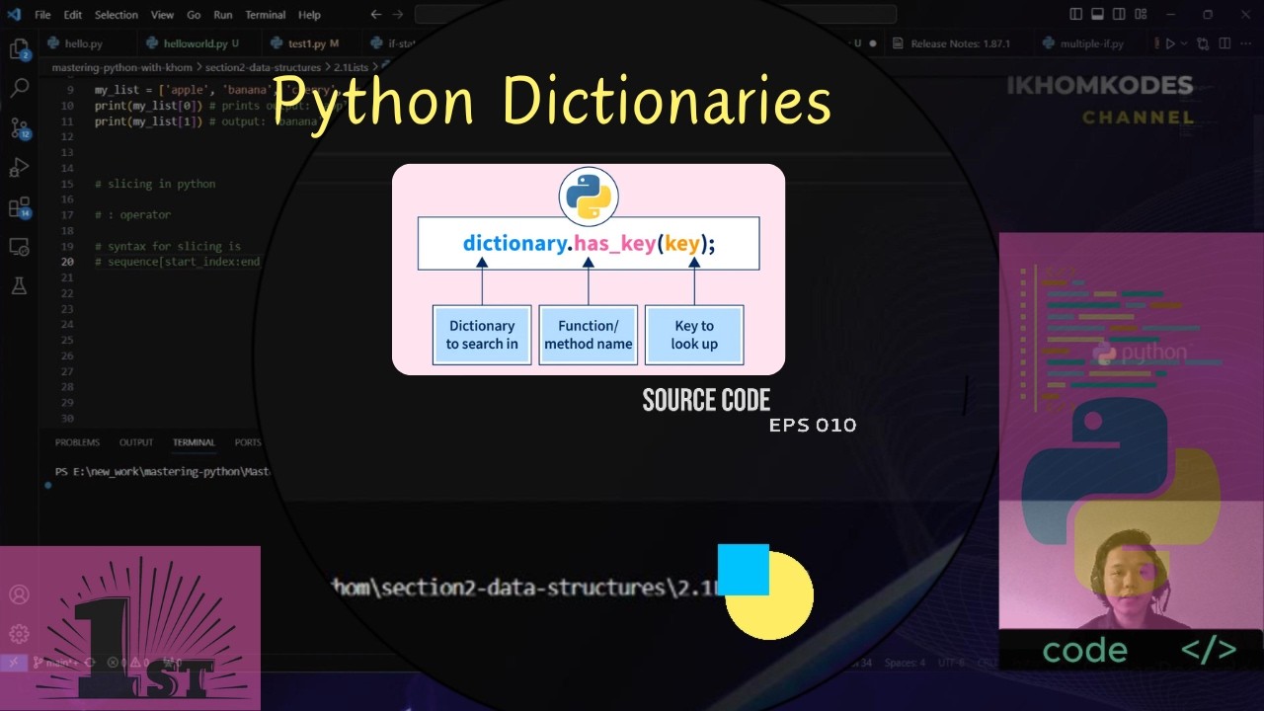This screenshot has height=711, width=1264.
Task: Click mastering-python-with-khom breadcrumb
Action: pyautogui.click(x=123, y=67)
